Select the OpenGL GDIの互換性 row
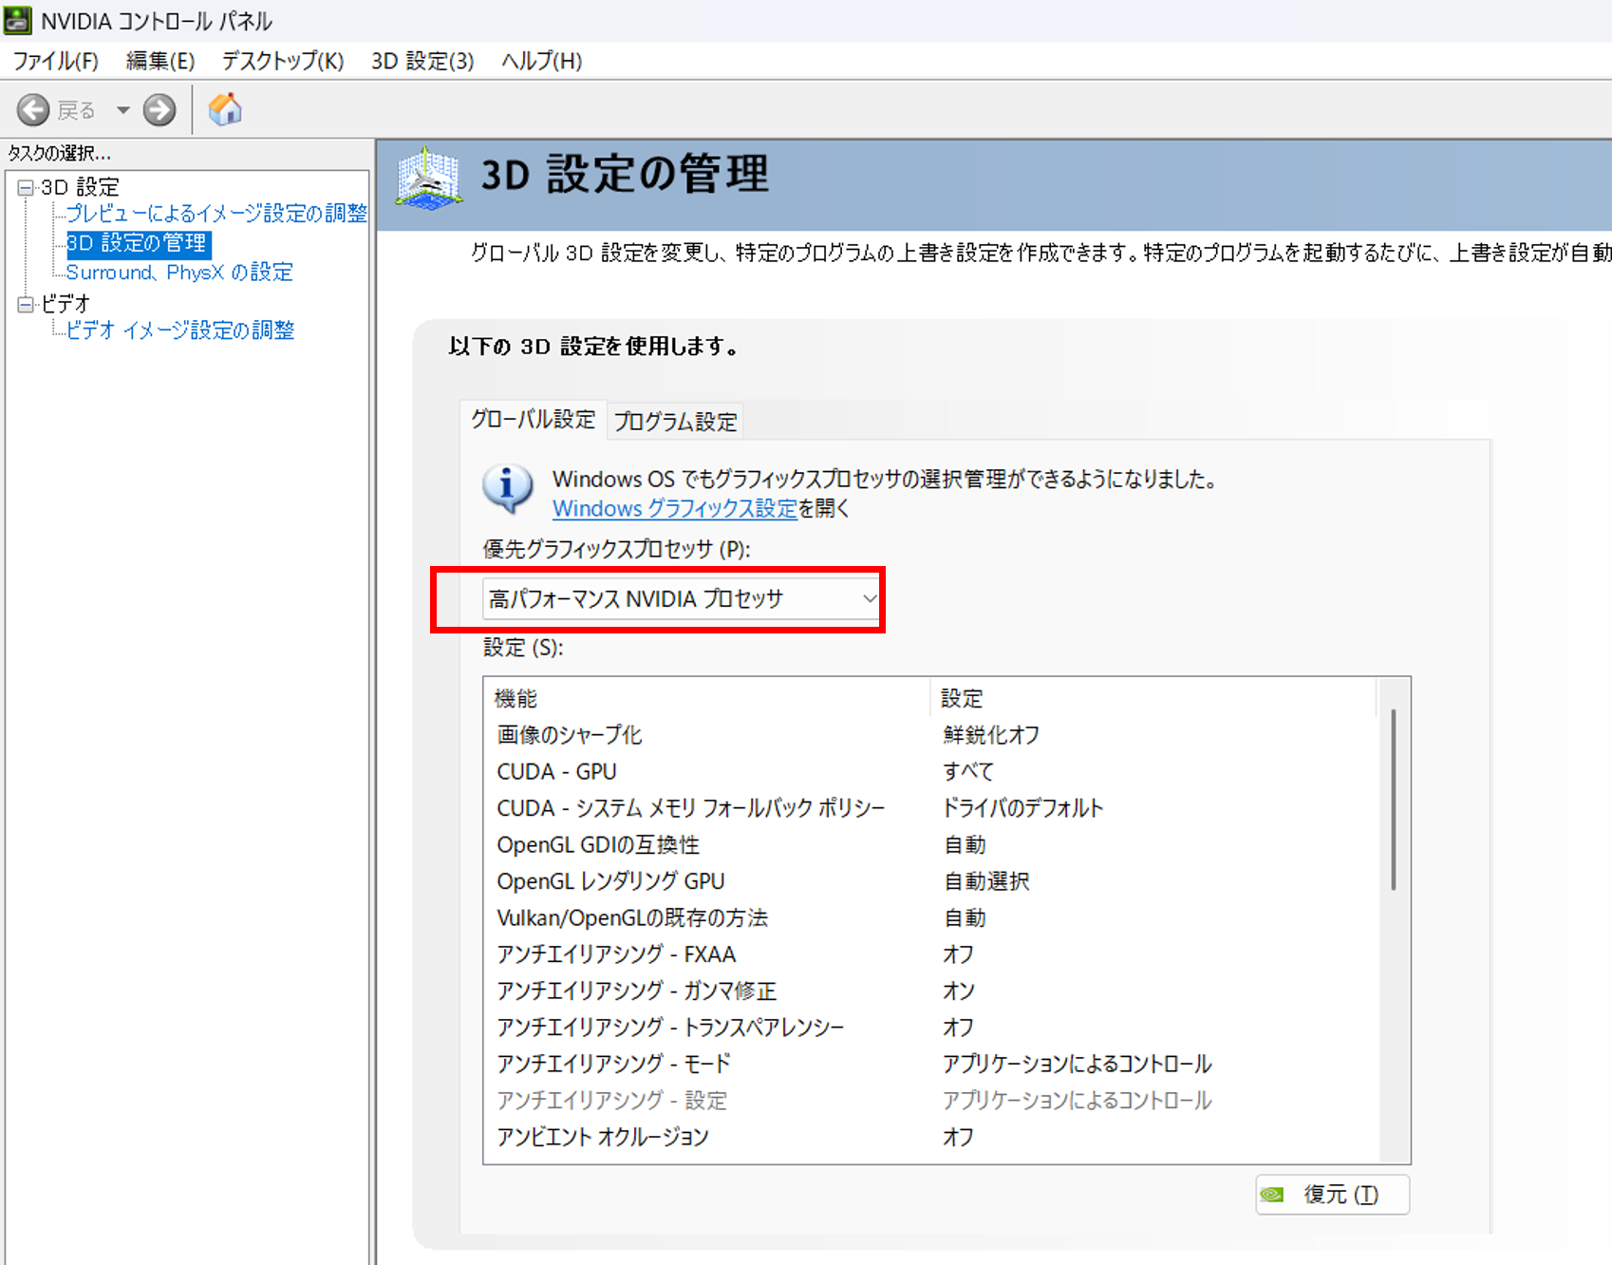Image resolution: width=1612 pixels, height=1265 pixels. pyautogui.click(x=930, y=844)
